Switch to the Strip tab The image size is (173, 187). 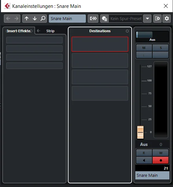pos(50,31)
